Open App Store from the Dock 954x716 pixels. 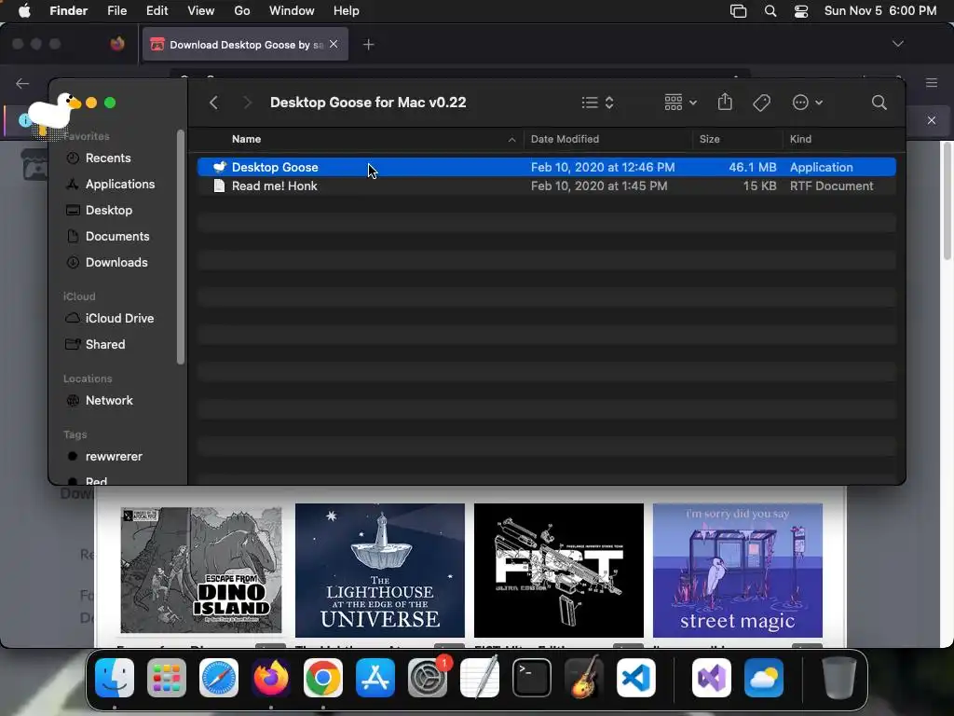coord(375,678)
